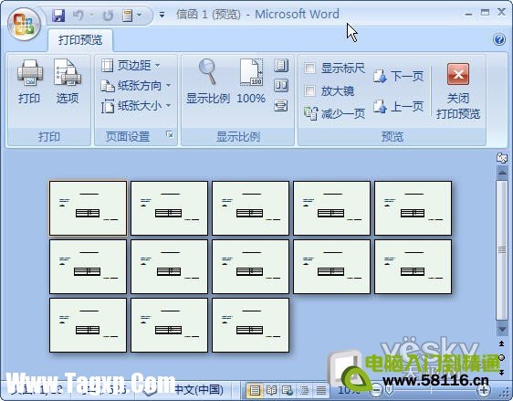Zoom out with the minus button
Viewport: 513px width, 401px height.
pos(377,390)
